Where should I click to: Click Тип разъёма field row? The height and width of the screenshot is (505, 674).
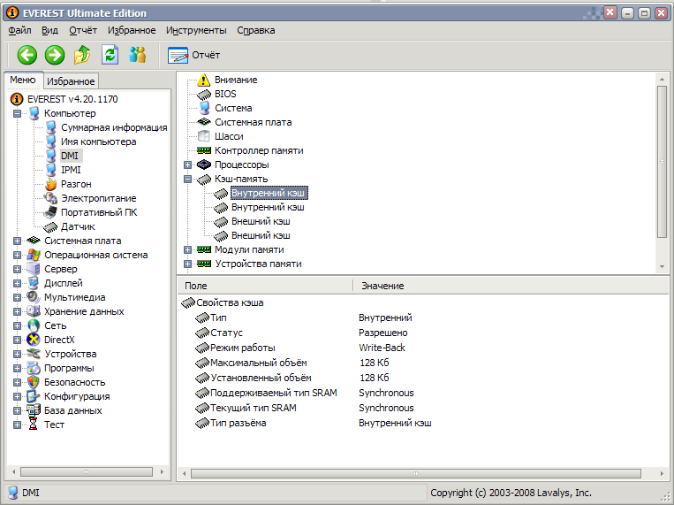tap(239, 424)
